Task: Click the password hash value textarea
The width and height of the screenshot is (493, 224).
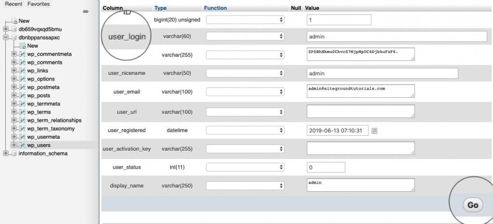Action: 361,54
